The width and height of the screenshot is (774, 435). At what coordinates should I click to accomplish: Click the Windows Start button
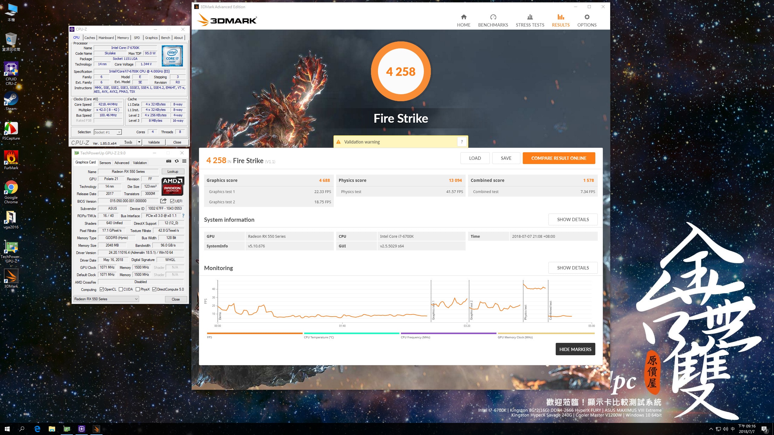point(7,429)
